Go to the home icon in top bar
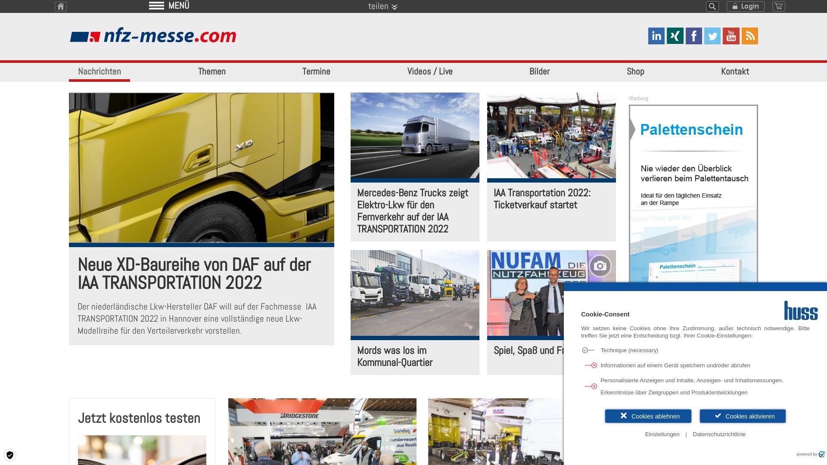This screenshot has width=827, height=465. [61, 6]
